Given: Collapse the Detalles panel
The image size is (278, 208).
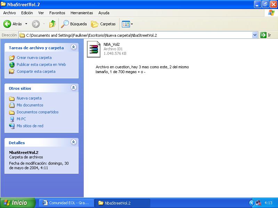Looking at the screenshot, I should (x=73, y=142).
